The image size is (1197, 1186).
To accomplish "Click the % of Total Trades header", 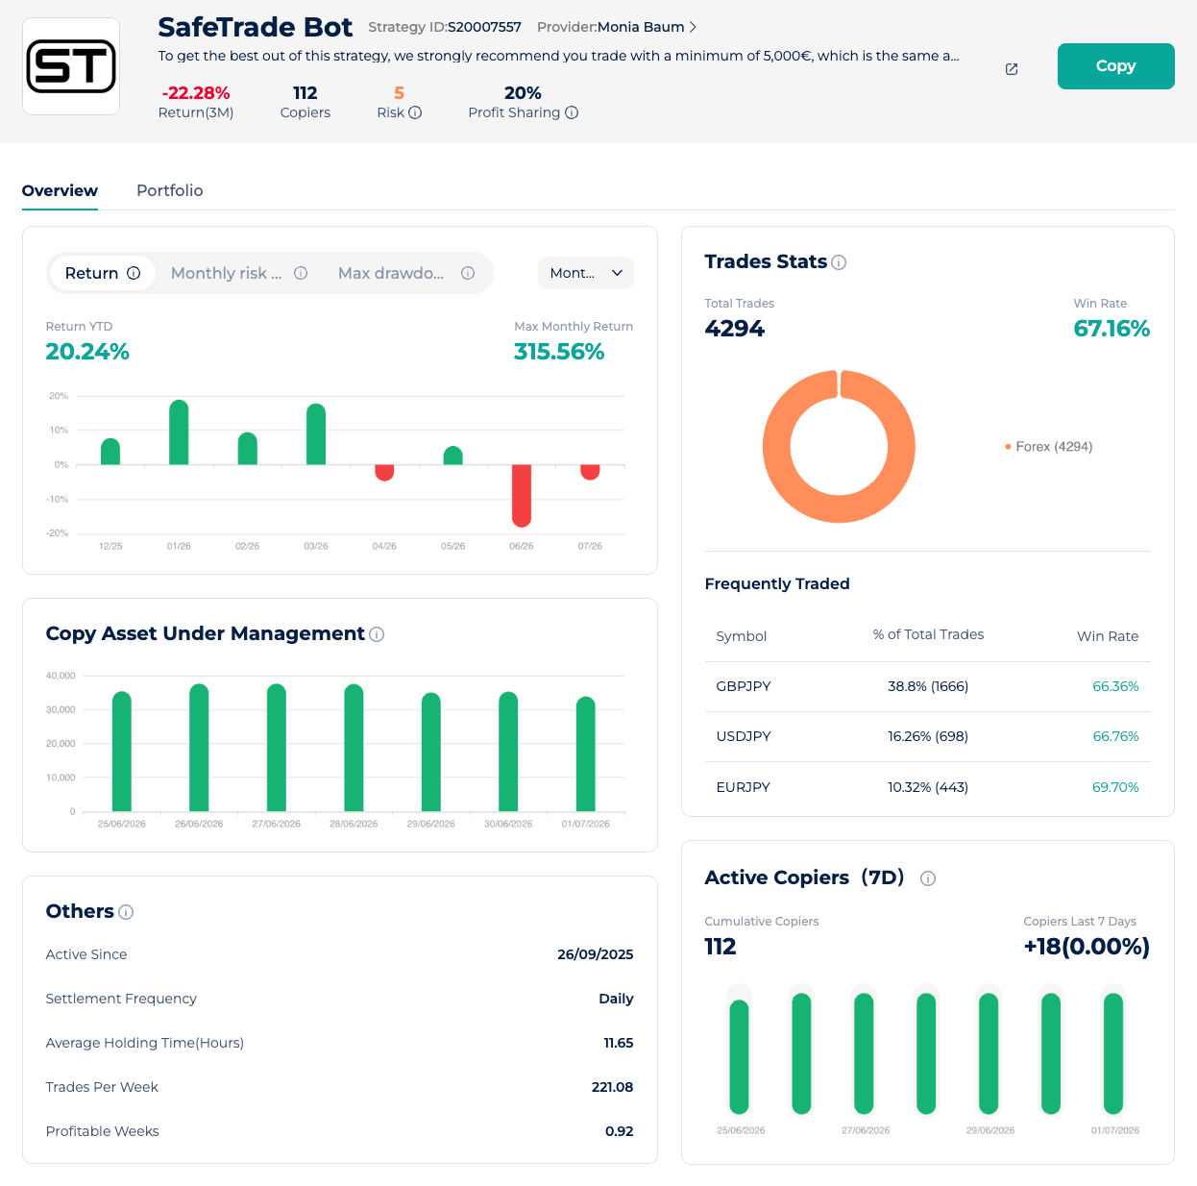I will (x=928, y=634).
